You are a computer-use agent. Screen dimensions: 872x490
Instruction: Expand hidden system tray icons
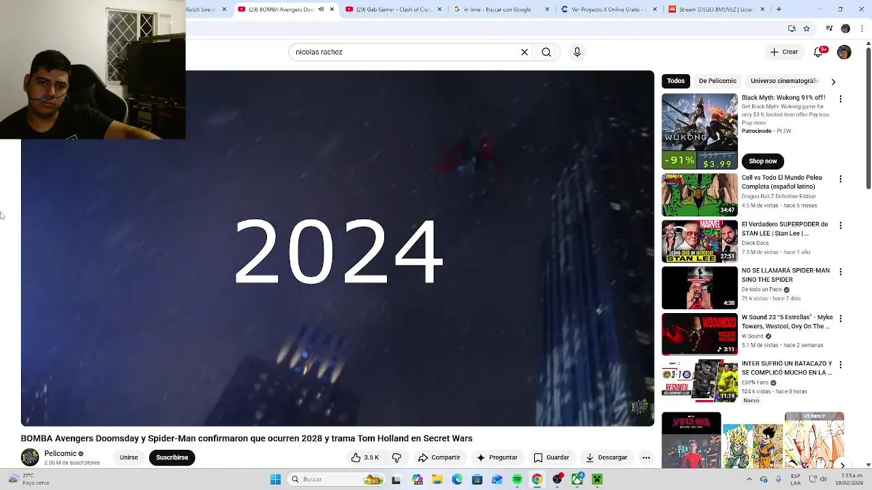pos(748,480)
